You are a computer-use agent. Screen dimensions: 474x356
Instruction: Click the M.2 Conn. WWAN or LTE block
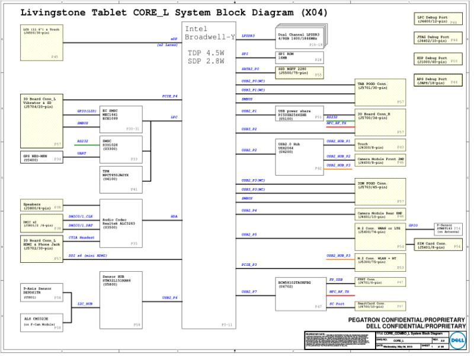coord(380,237)
